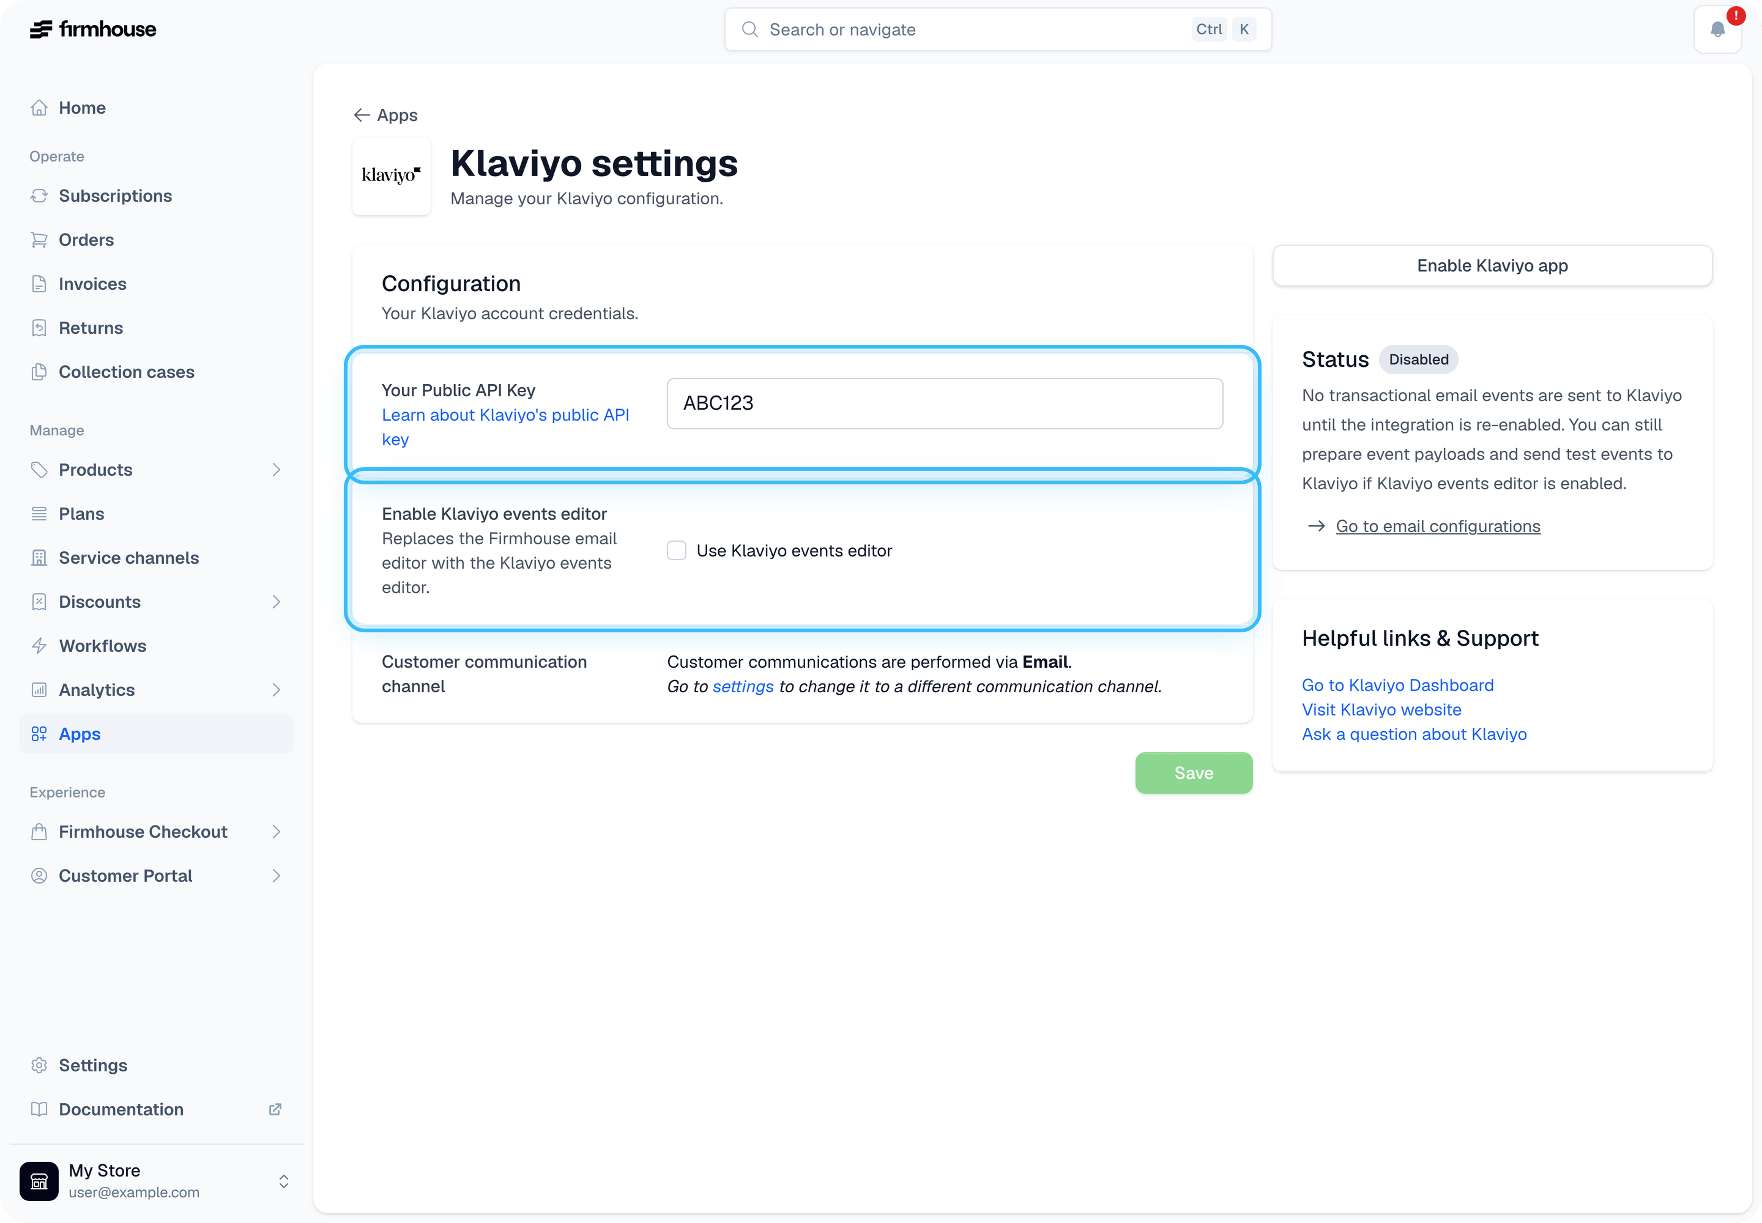Click the back arrow next to Apps
Screen dimensions: 1762x1223
361,115
